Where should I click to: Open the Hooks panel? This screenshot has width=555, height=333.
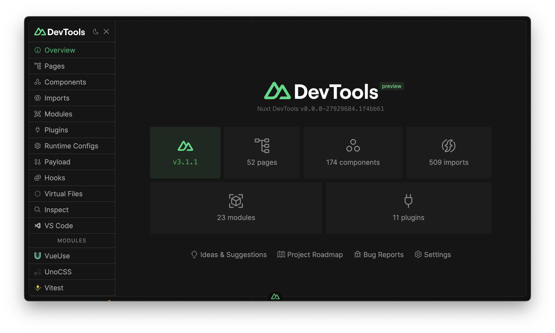55,178
